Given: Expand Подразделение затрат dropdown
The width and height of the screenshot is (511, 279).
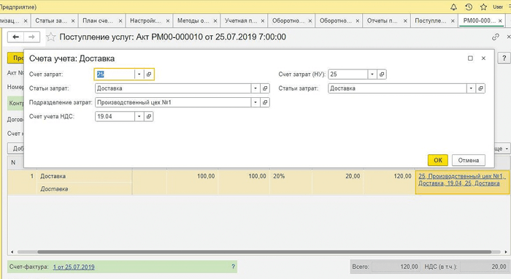Looking at the screenshot, I should (x=255, y=102).
